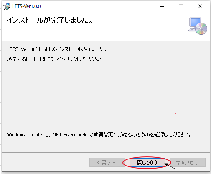This screenshot has width=211, height=174.
Task: Click the installer icon in title bar
Action: 7,6
